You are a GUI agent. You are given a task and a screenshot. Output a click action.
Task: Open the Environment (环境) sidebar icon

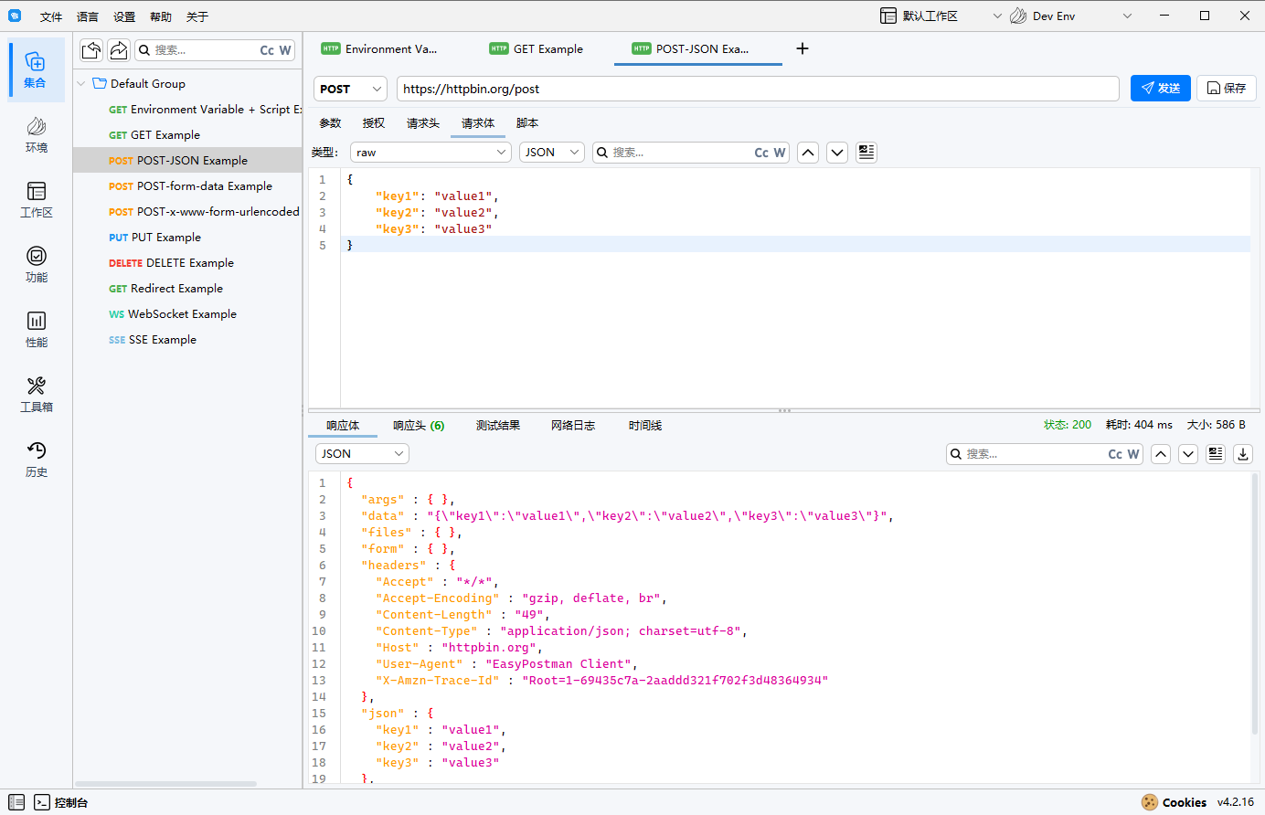(36, 134)
